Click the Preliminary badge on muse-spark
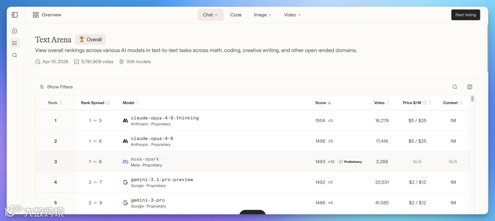 pos(351,162)
